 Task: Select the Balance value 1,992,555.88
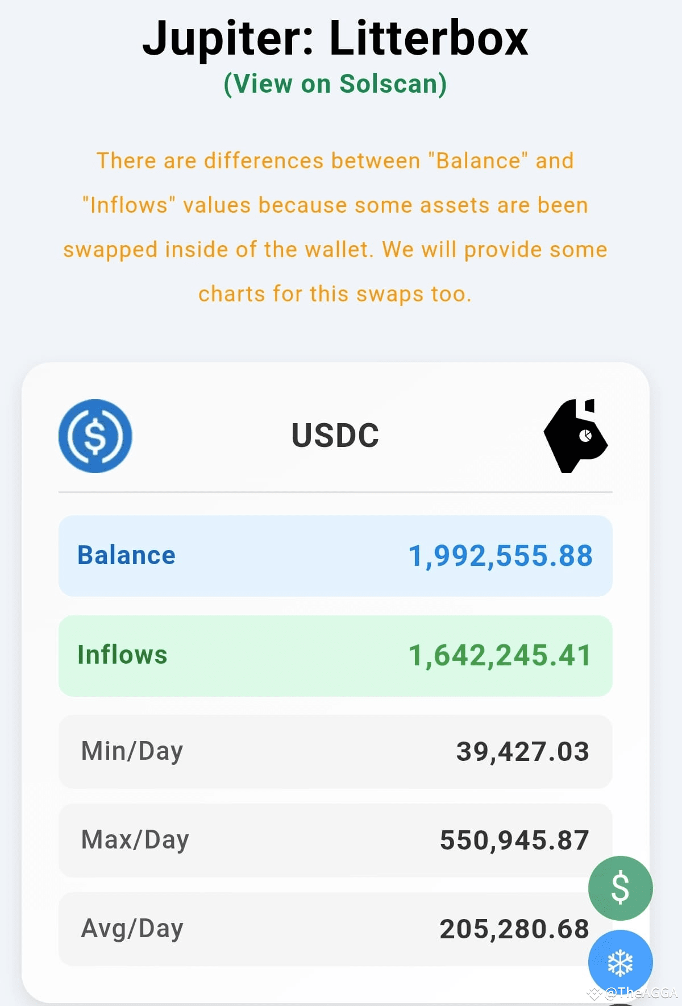click(x=500, y=556)
